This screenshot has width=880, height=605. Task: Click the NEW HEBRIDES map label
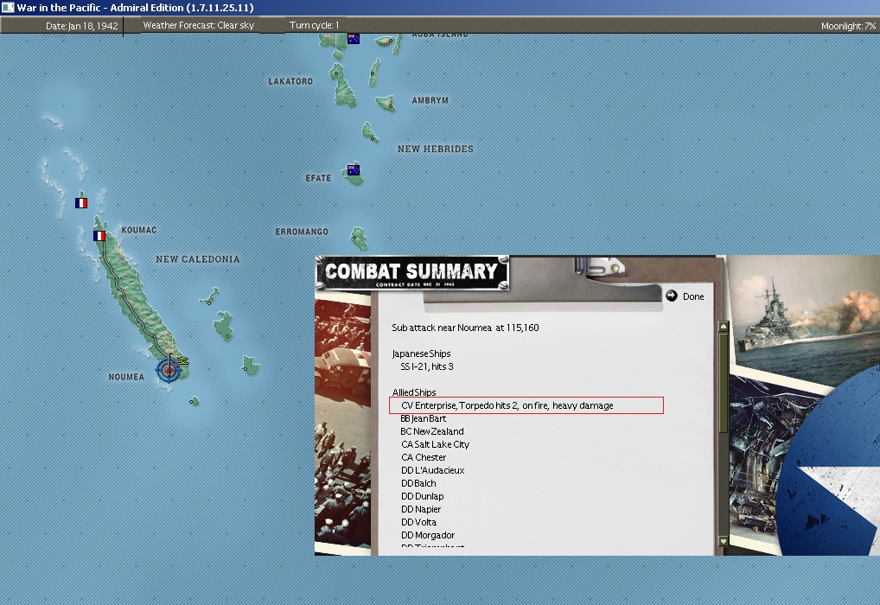point(436,150)
